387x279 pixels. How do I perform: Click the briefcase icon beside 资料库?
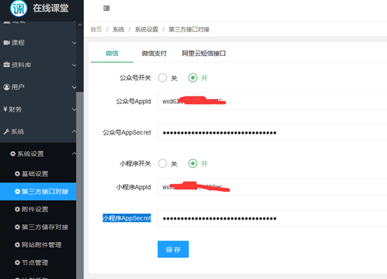(x=7, y=65)
